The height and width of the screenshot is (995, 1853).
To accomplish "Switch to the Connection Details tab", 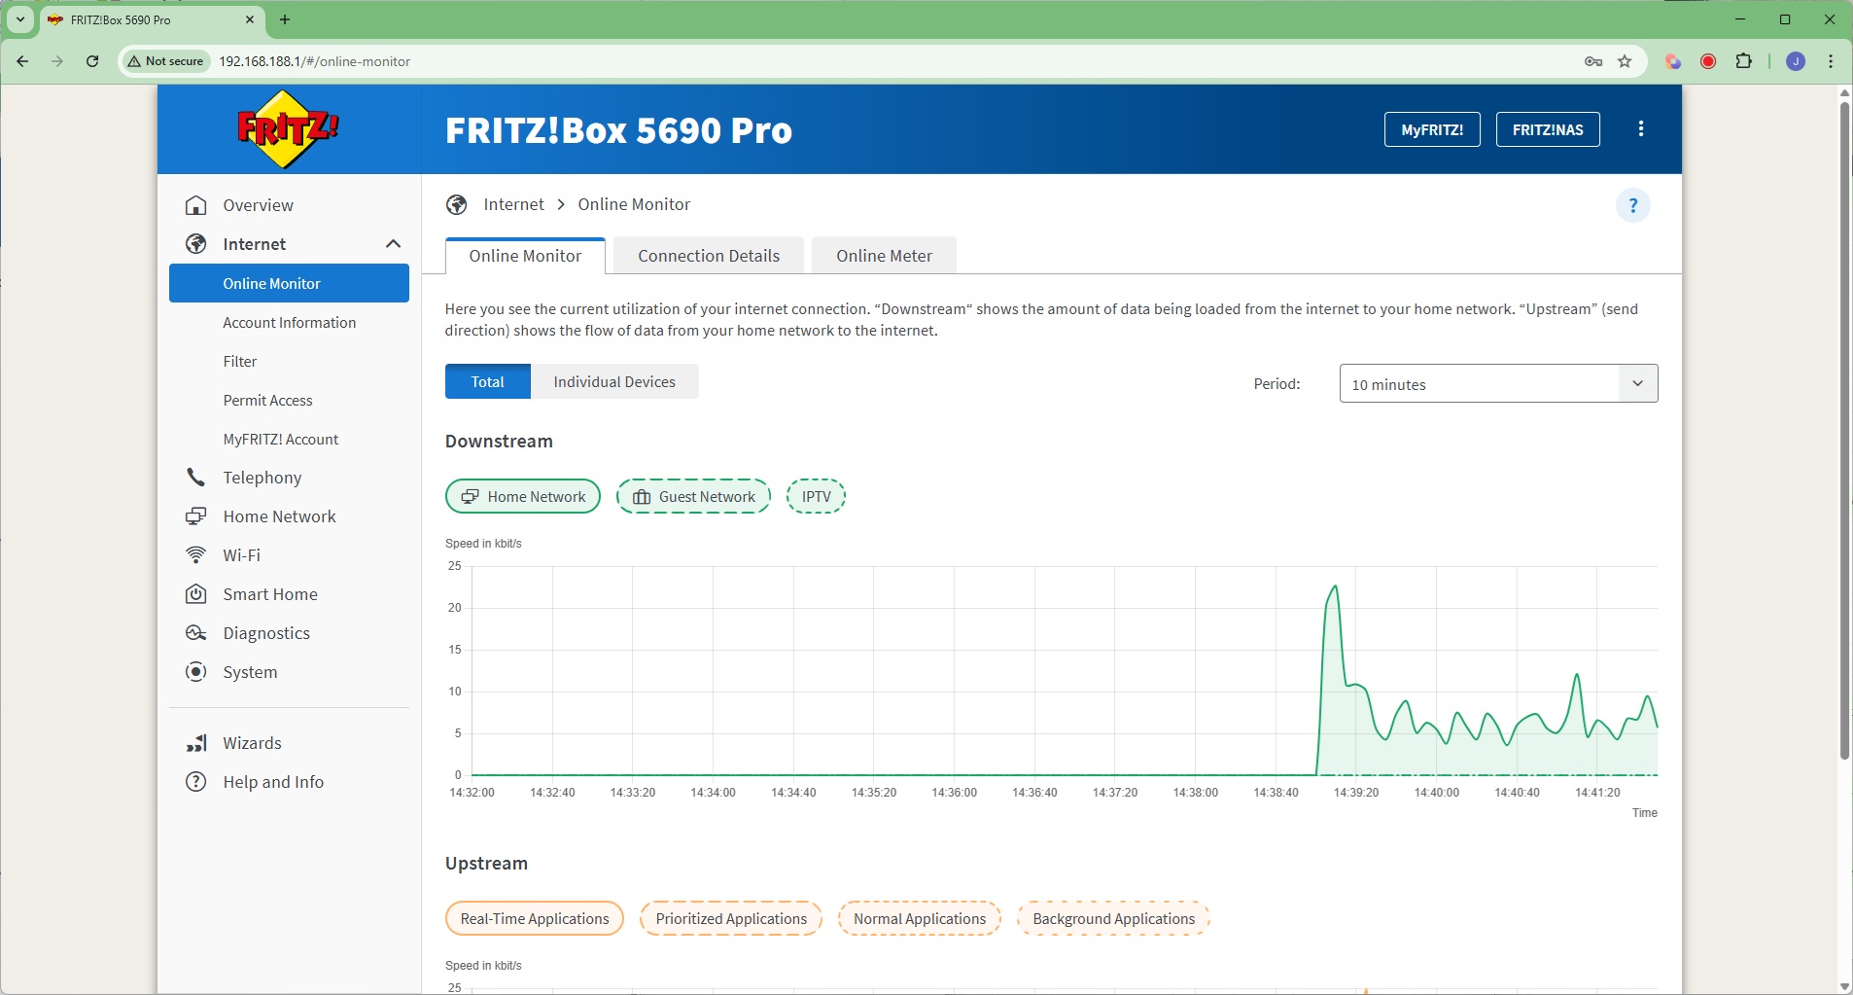I will [709, 256].
